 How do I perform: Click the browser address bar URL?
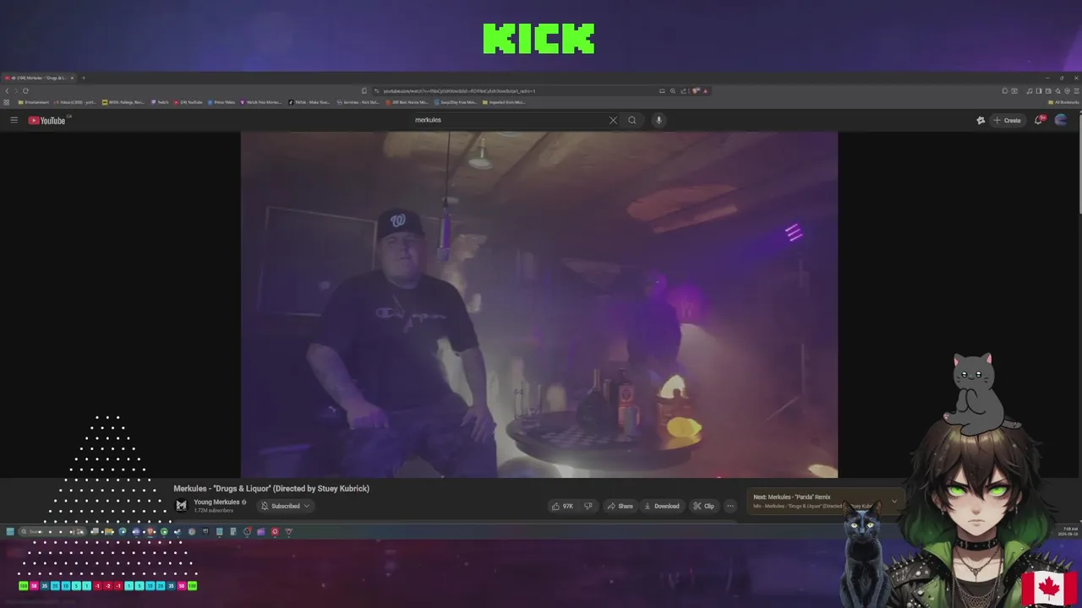coord(459,90)
